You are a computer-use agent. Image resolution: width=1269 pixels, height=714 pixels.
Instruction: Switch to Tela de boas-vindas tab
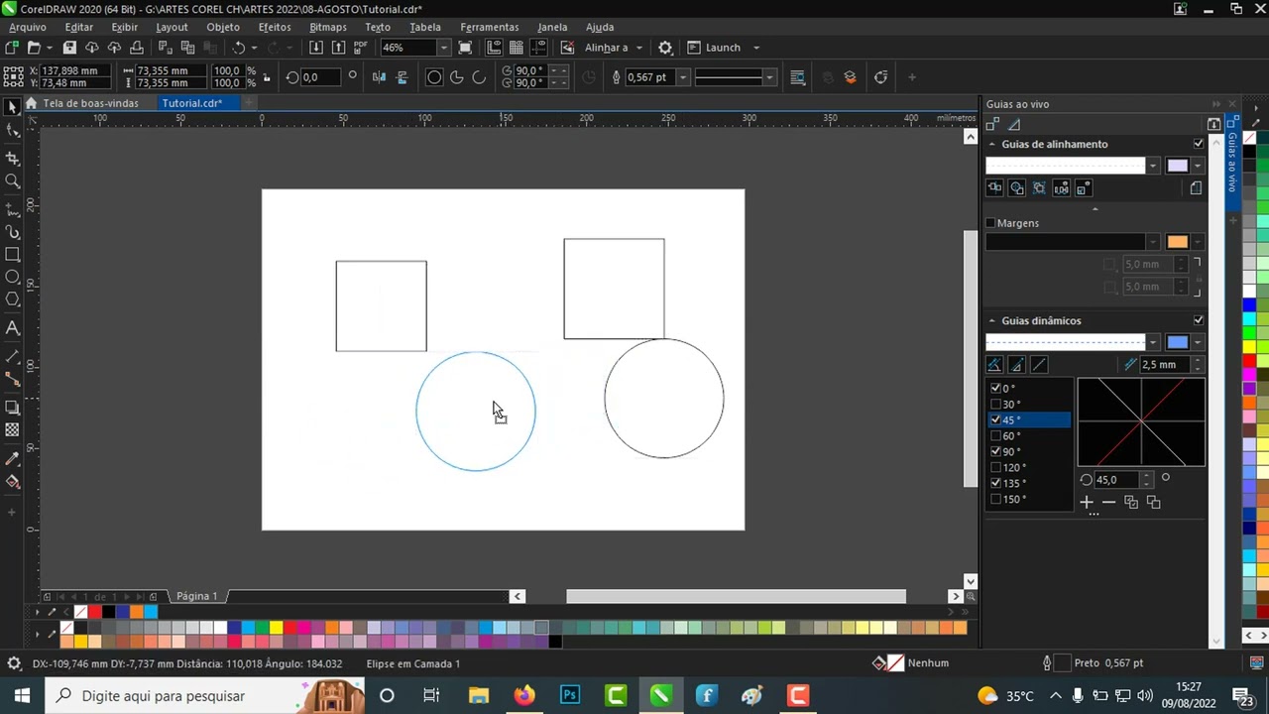pyautogui.click(x=90, y=103)
